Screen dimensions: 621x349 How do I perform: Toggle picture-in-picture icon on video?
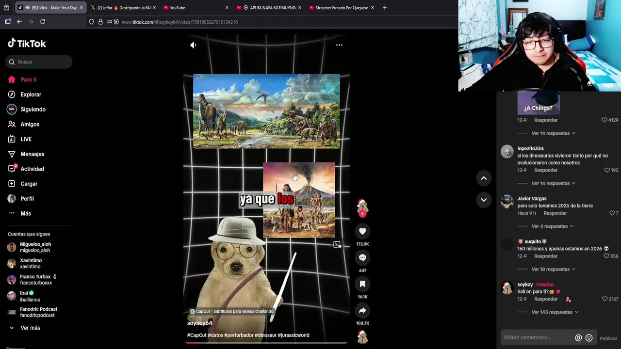click(x=337, y=245)
